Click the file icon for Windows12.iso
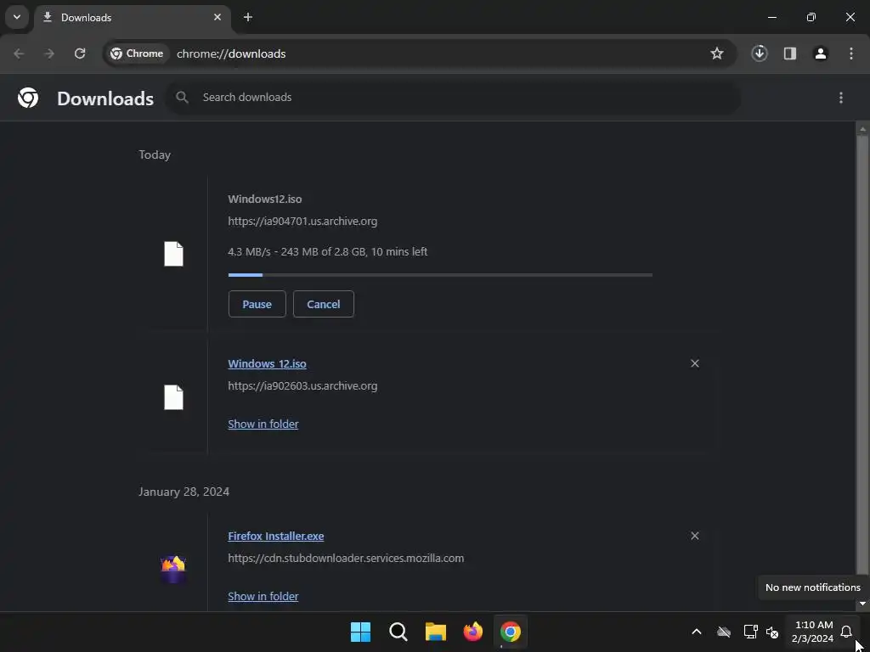 point(173,254)
